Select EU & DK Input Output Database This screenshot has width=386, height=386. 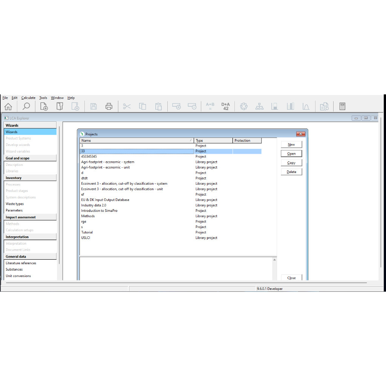pos(171,200)
